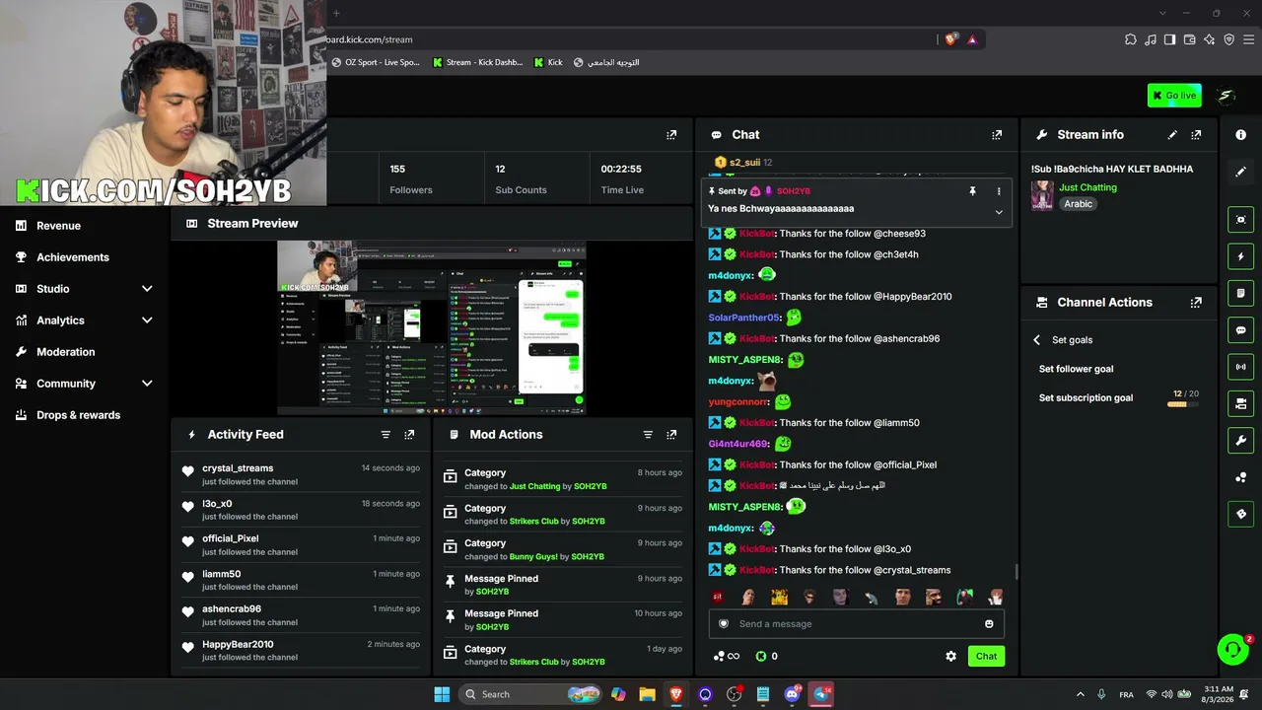Open chat settings gear
The image size is (1262, 710).
tap(950, 657)
